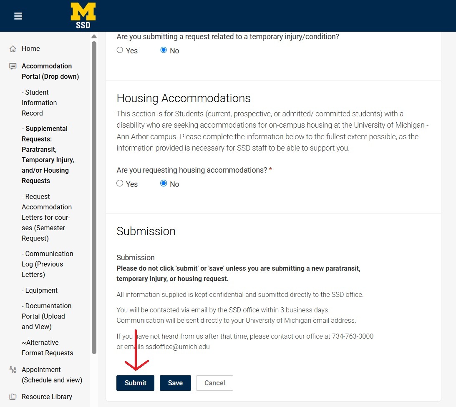Click the Resource Library folder icon
The height and width of the screenshot is (407, 456).
pos(13,397)
